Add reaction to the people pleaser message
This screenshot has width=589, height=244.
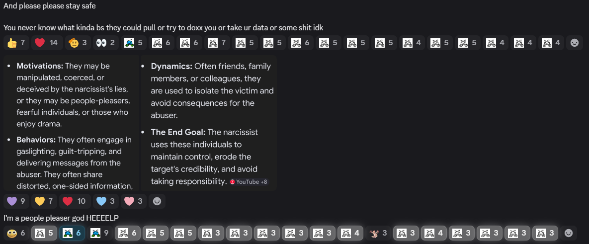click(x=569, y=233)
